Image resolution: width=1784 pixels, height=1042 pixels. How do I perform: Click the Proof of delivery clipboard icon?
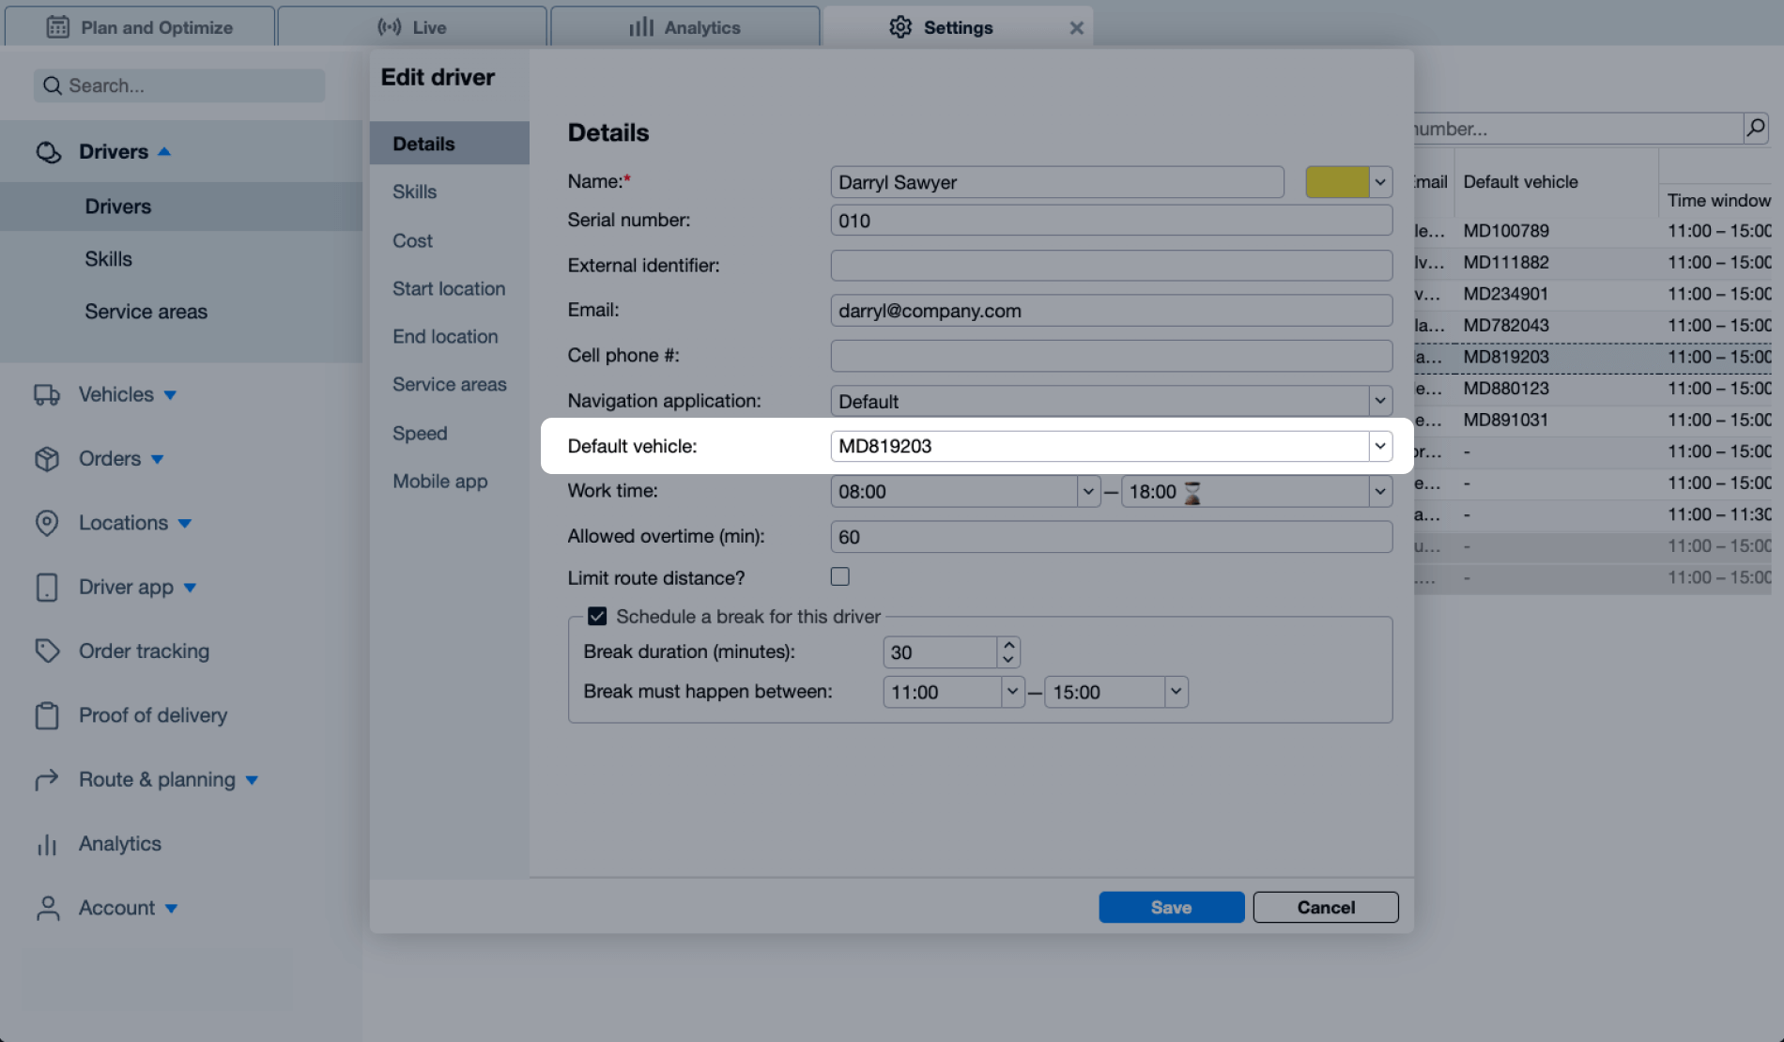pyautogui.click(x=47, y=715)
